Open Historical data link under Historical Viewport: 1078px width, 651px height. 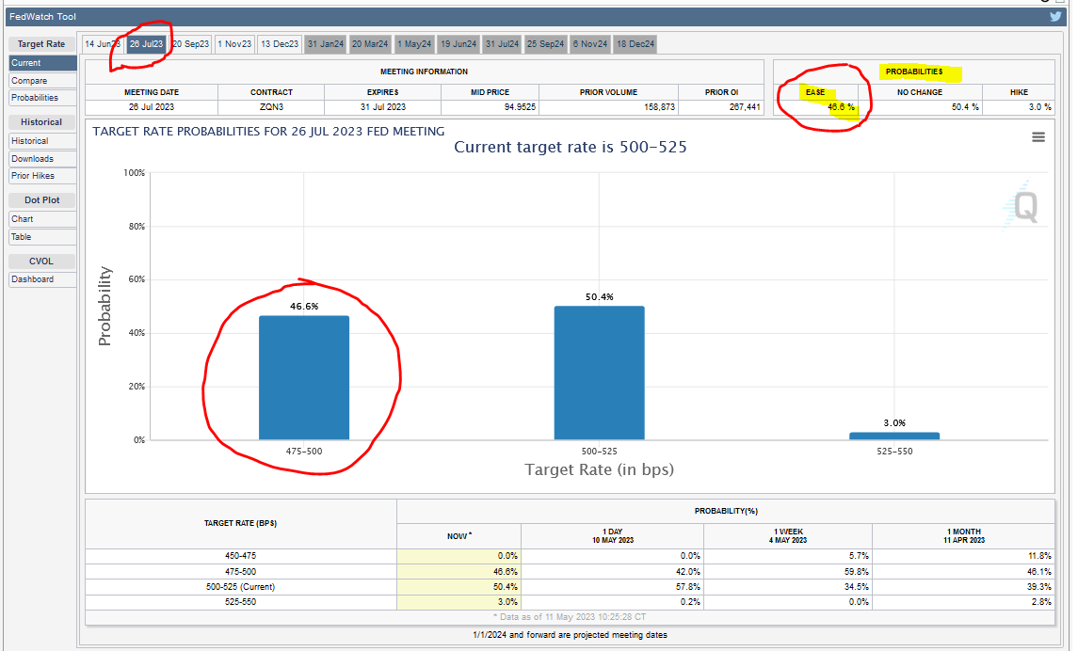[x=42, y=141]
